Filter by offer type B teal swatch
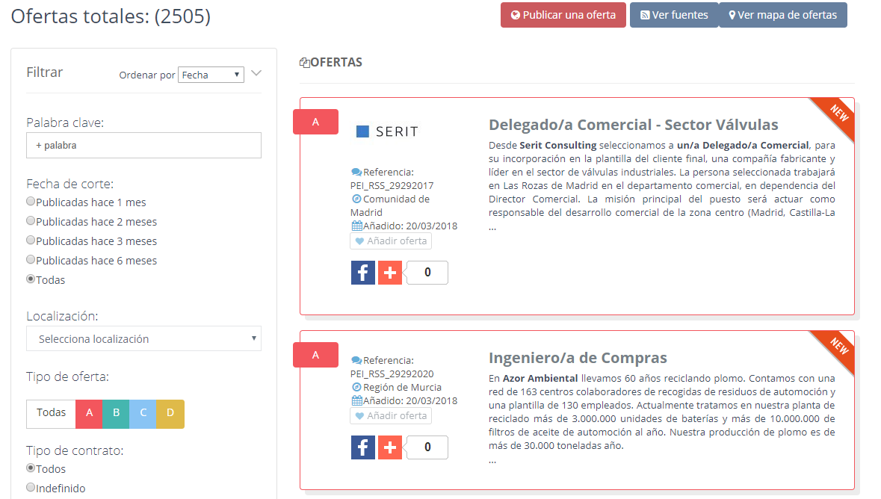 (116, 414)
